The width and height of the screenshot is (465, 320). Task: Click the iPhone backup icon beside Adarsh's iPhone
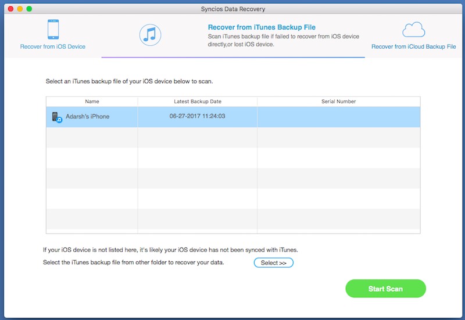[x=56, y=117]
